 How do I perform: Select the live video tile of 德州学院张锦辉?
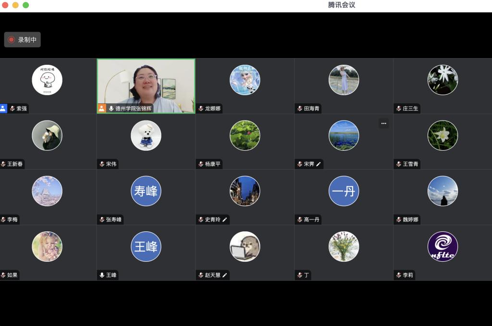click(x=146, y=84)
